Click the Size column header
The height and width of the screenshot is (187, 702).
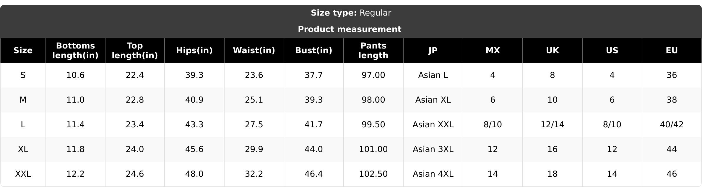tap(23, 51)
